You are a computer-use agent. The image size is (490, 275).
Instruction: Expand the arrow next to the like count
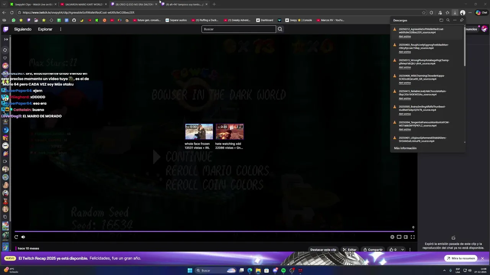(402, 250)
